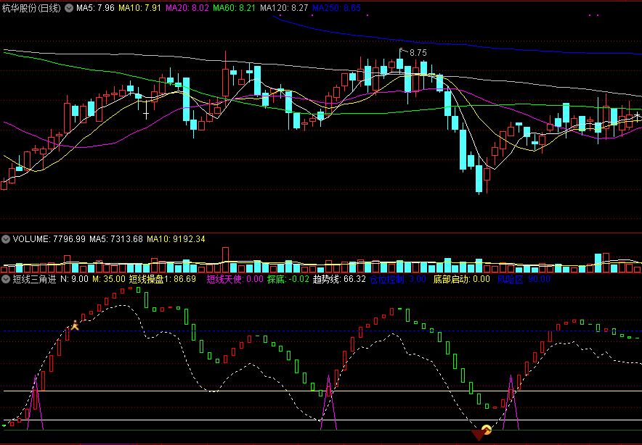Viewport: 642px width, 445px height.
Task: Click the volume MA10: 9192.34 label
Action: 176,238
